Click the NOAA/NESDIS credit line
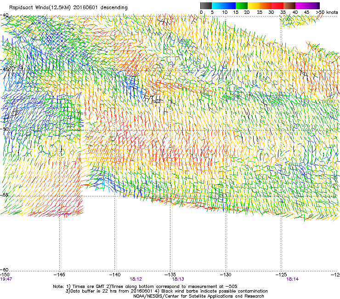Viewport: 340px width, 299px height. [198, 296]
